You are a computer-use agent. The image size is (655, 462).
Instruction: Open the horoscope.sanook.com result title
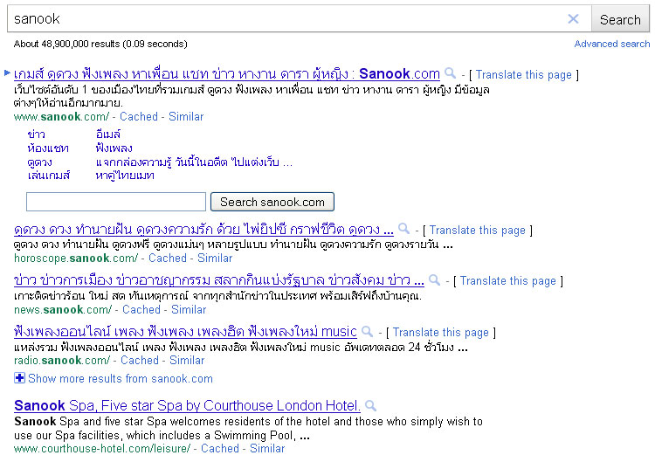pos(203,230)
